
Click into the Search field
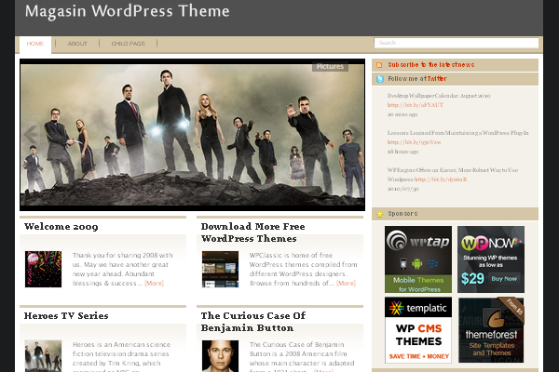456,43
